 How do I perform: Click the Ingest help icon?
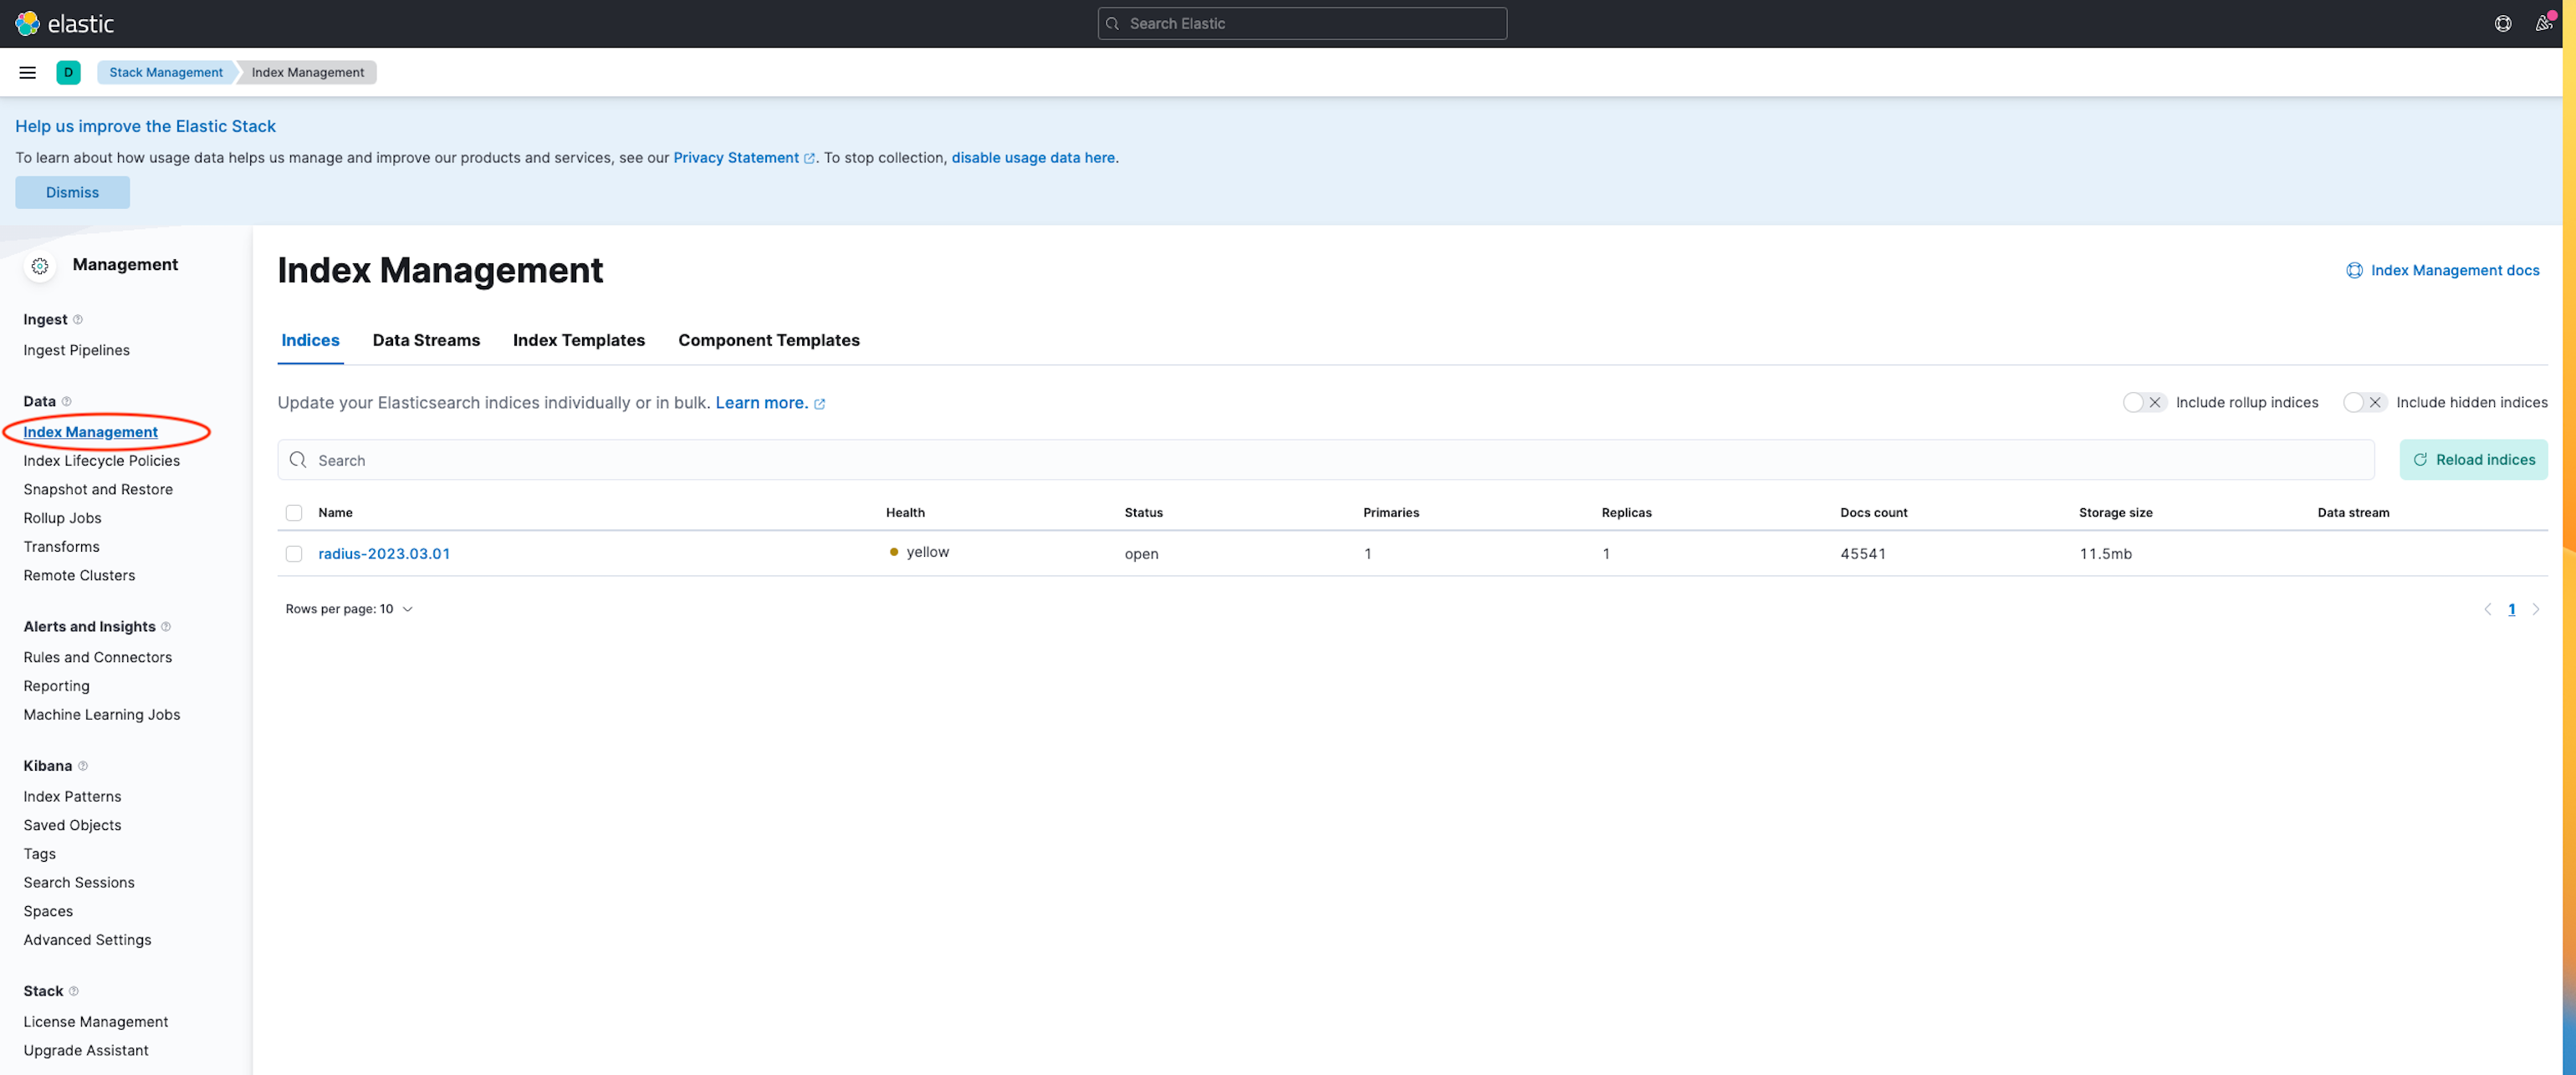coord(78,319)
